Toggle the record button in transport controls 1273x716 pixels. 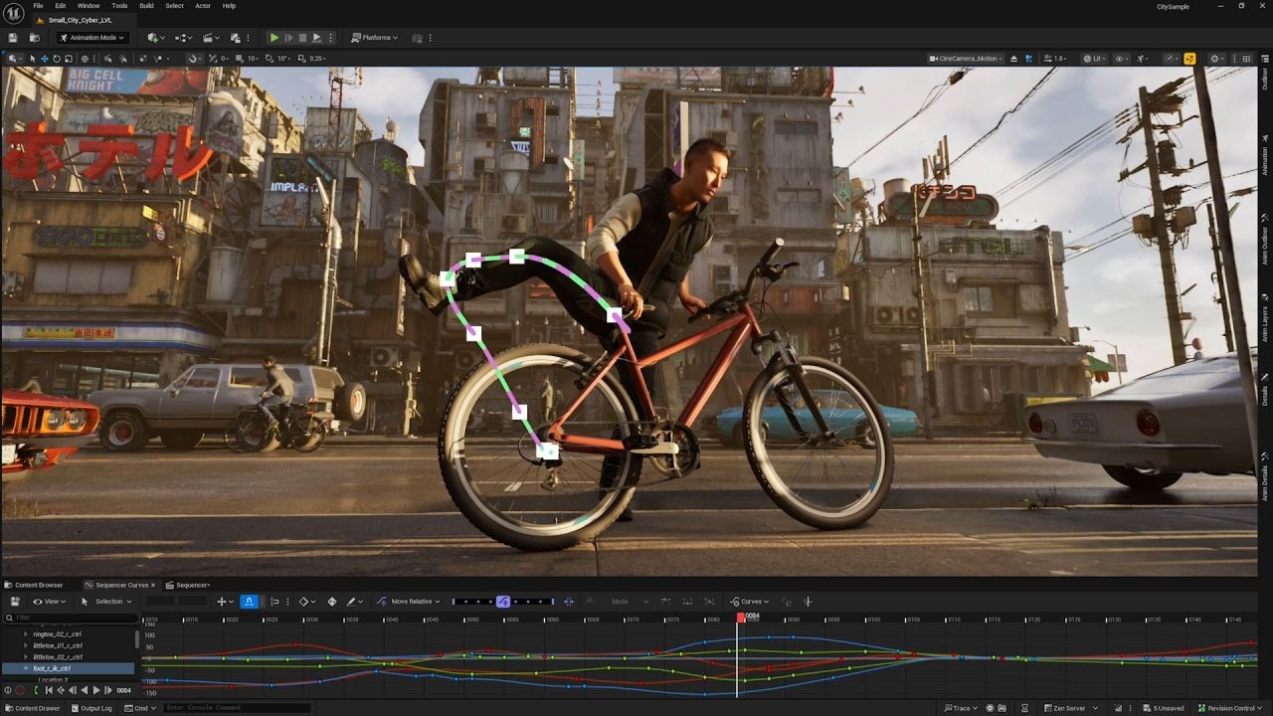(x=20, y=690)
